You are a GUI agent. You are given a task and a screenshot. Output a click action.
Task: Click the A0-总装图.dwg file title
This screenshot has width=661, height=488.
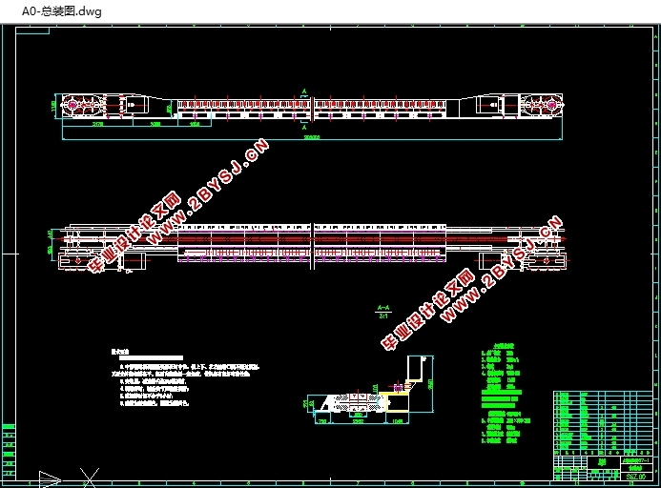tap(62, 11)
